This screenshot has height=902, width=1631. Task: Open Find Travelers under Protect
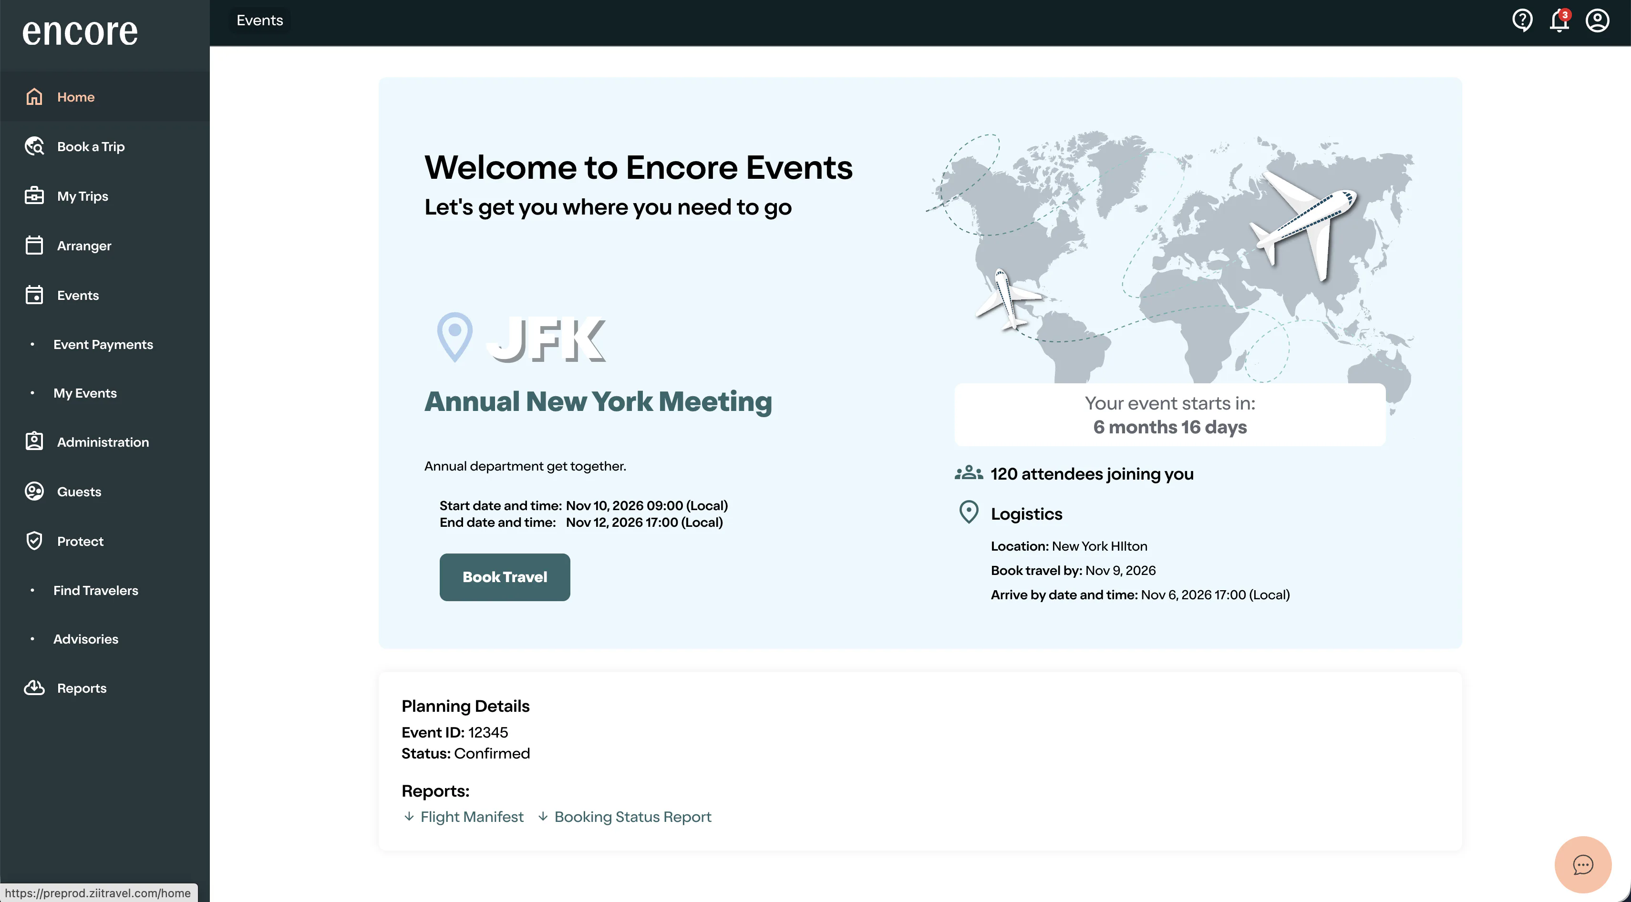95,591
